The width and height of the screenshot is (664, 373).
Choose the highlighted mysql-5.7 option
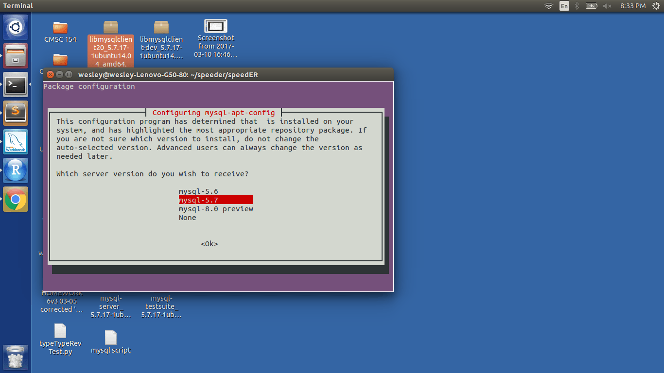(216, 200)
